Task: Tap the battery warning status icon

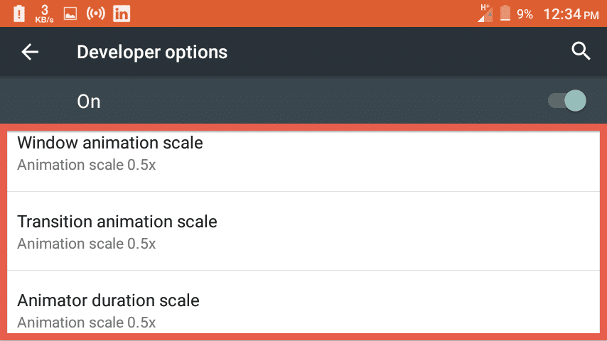Action: click(x=19, y=14)
